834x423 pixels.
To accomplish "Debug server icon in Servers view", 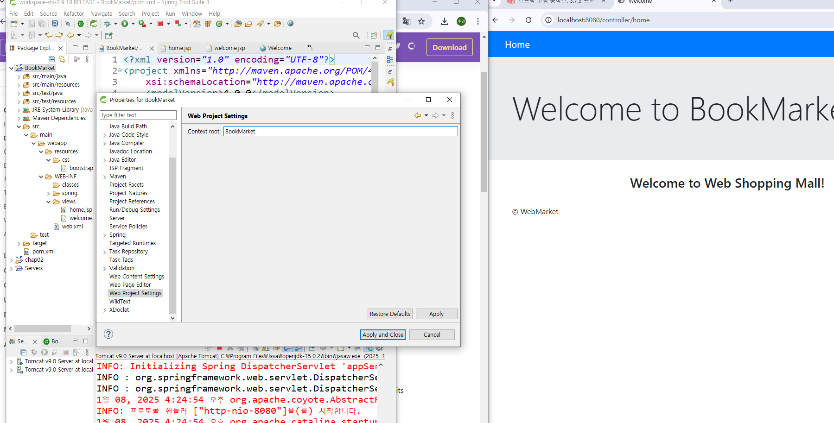I will [x=34, y=352].
